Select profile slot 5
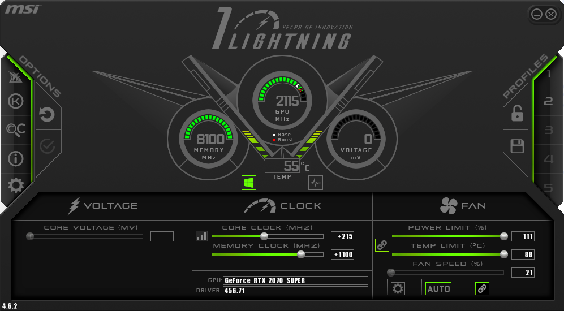Viewport: 564px width, 311px height. (549, 187)
